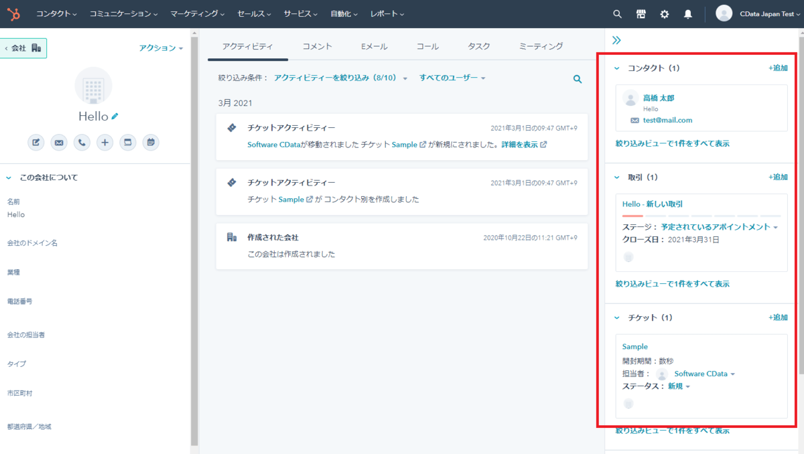Switch to the コール tab
Viewport: 804px width, 454px height.
coord(427,46)
